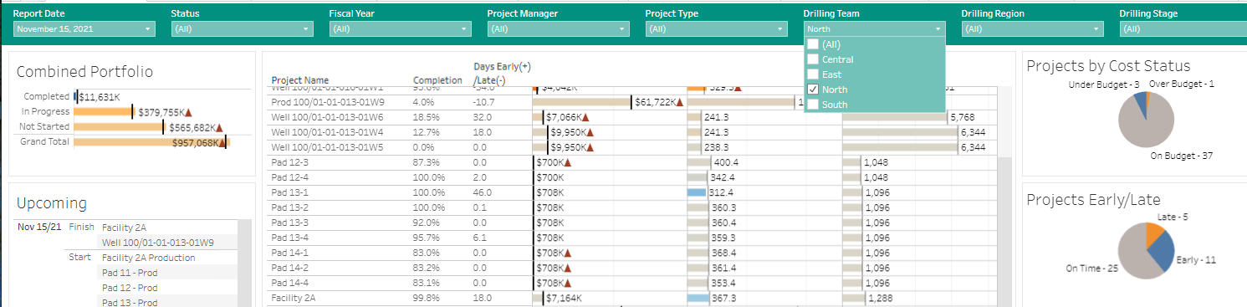Click the warning triangle beside Grand Total $957,068K

pos(222,143)
